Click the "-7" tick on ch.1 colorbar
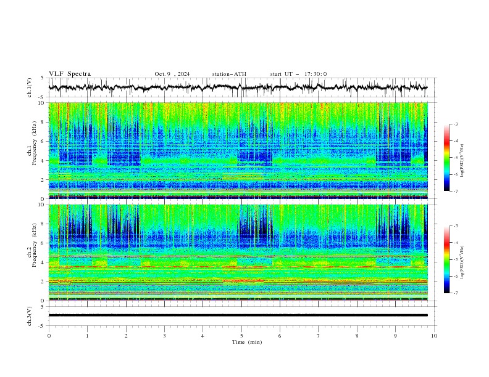489x377 pixels. 455,191
